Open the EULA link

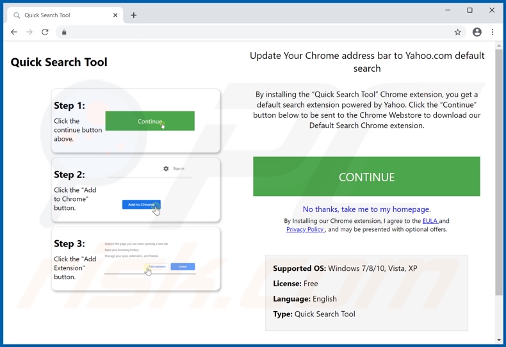pyautogui.click(x=430, y=221)
